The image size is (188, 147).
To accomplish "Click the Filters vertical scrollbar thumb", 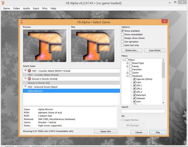I will [x=163, y=70].
